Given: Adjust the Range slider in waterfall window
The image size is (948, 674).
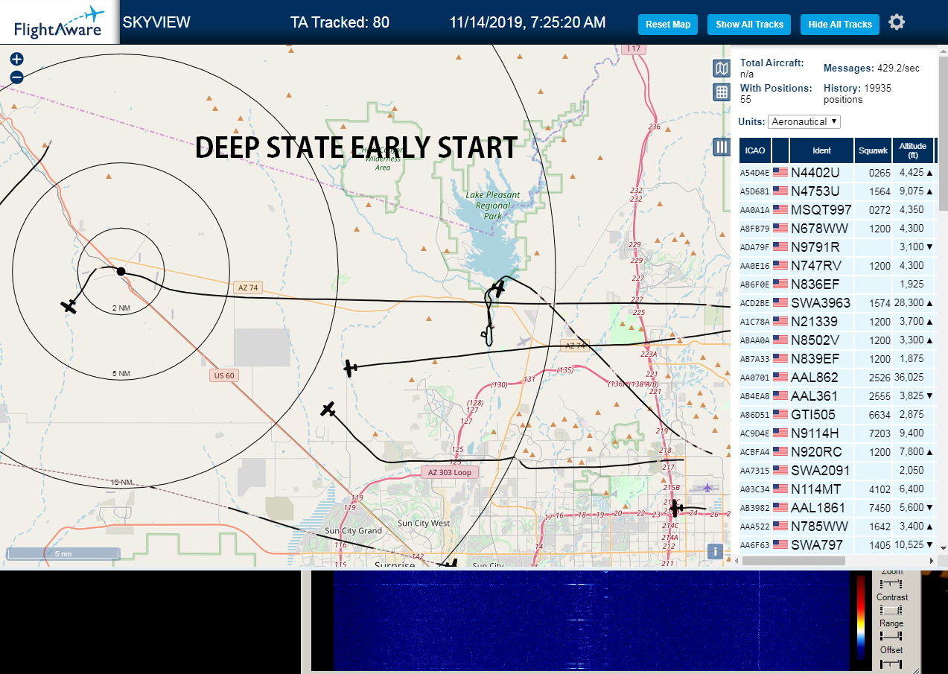Looking at the screenshot, I should pyautogui.click(x=891, y=637).
